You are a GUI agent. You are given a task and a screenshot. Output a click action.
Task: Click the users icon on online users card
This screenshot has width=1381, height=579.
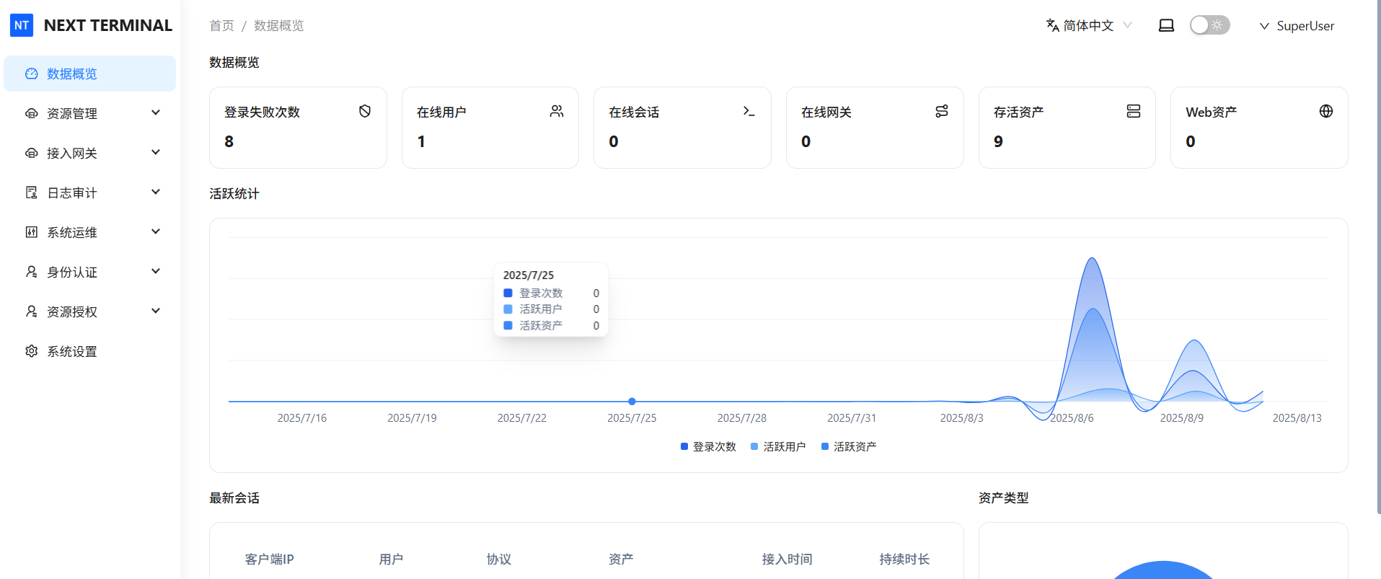[x=557, y=111]
